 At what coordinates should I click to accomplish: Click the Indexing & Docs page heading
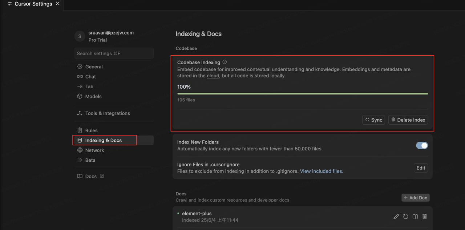click(x=199, y=34)
